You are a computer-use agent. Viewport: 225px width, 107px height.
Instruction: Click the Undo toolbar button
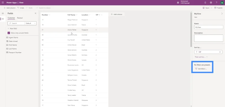click(21, 8)
